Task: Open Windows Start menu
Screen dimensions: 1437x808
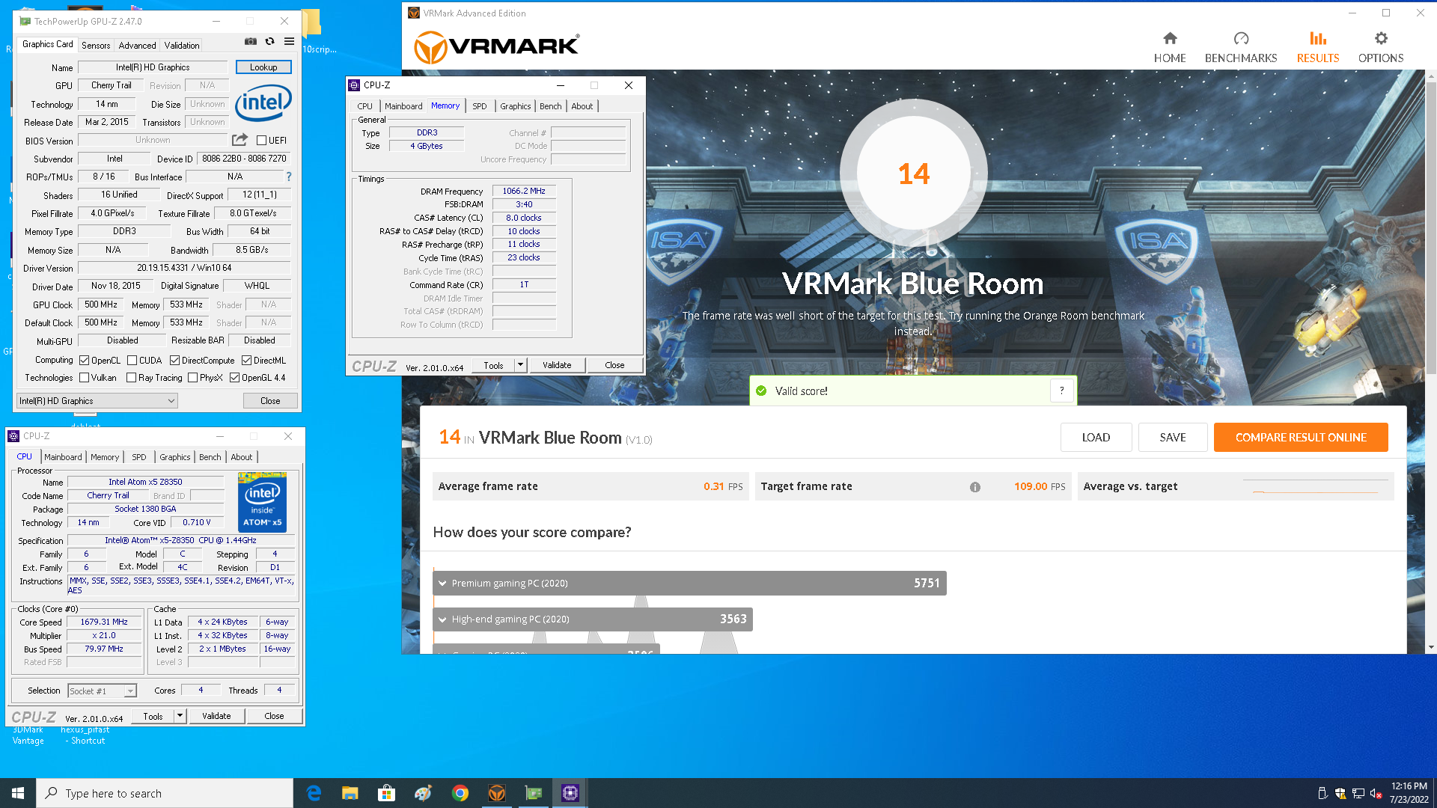Action: 18,793
